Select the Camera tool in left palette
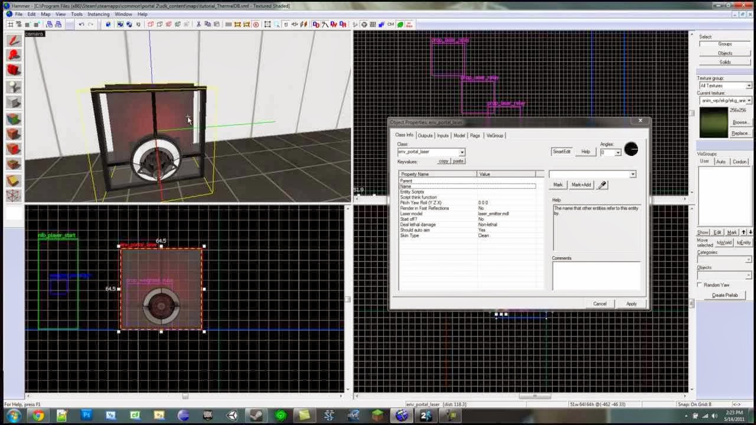 pyautogui.click(x=14, y=70)
